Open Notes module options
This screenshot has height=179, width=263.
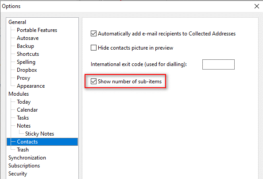pyautogui.click(x=23, y=126)
